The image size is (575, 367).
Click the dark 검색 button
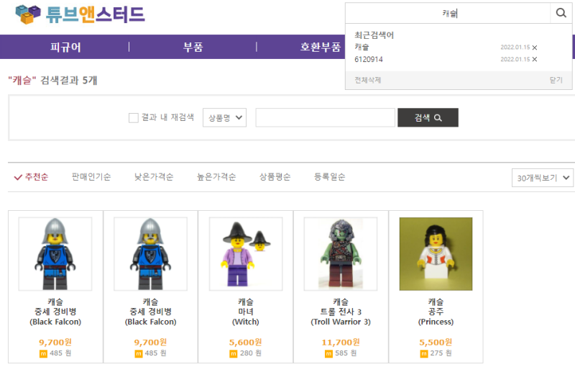428,117
